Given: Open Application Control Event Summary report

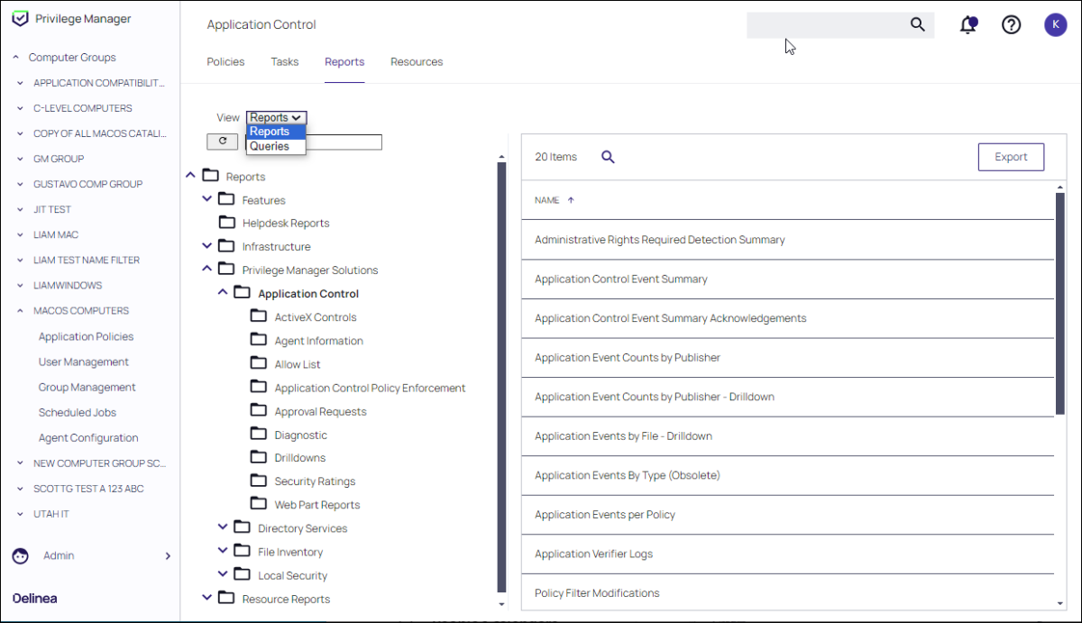Looking at the screenshot, I should [x=621, y=279].
